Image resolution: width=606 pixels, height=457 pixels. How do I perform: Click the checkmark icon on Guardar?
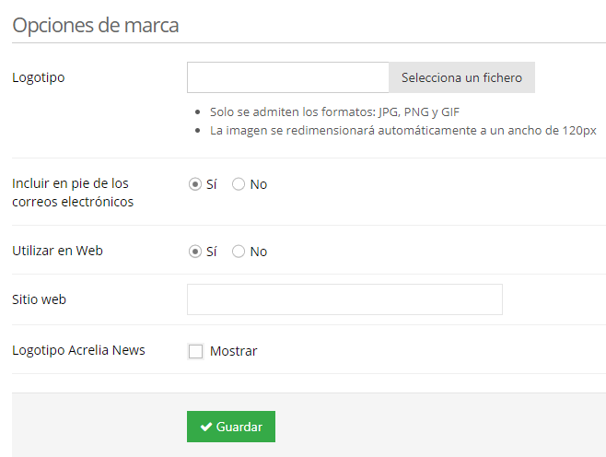(206, 427)
